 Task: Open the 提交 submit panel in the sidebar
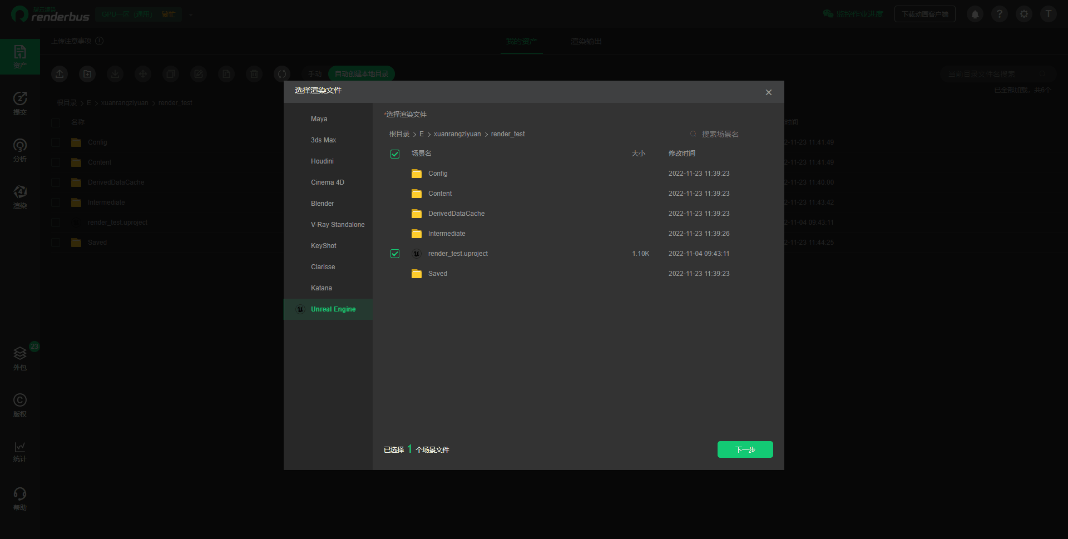[20, 103]
